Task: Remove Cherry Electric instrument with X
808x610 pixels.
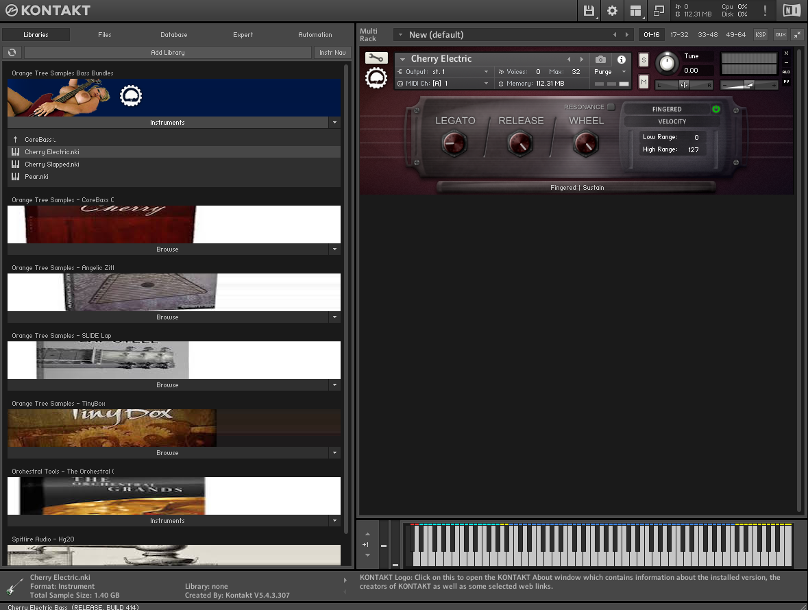Action: pos(786,53)
